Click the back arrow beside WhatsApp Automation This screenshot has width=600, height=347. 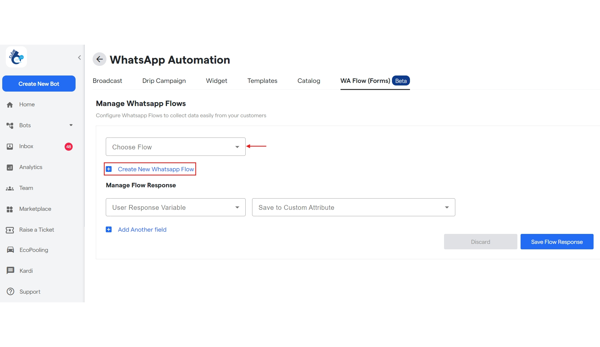[x=99, y=59]
